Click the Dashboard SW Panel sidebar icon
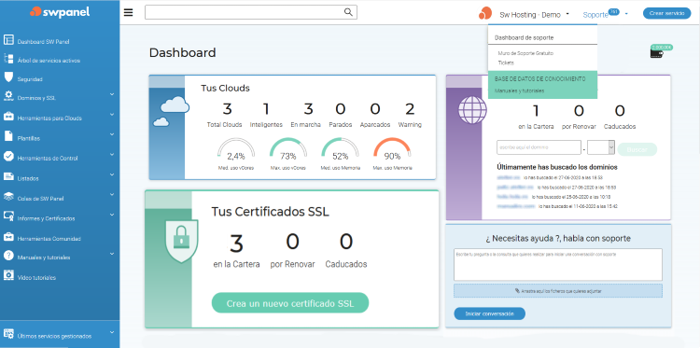 8,40
